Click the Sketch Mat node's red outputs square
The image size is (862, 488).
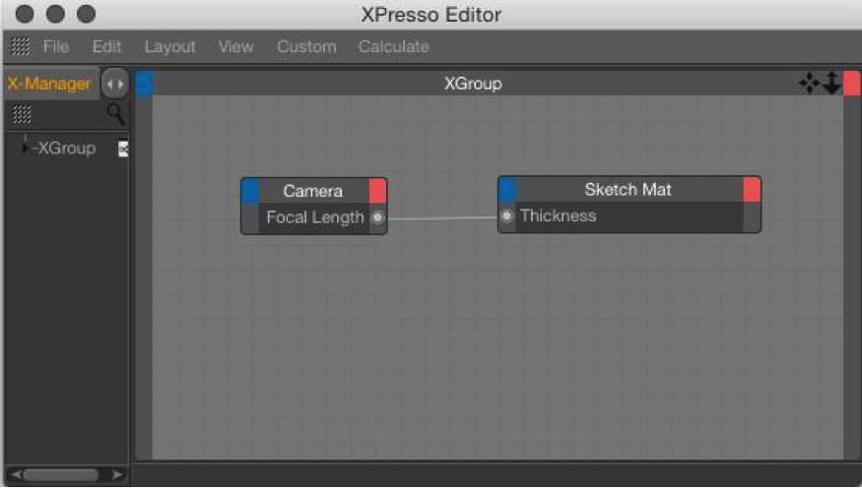[752, 189]
